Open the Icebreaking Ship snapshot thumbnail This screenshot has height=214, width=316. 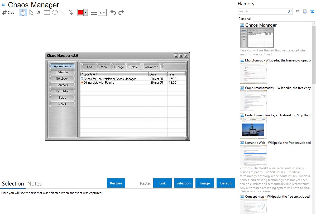tap(253, 128)
